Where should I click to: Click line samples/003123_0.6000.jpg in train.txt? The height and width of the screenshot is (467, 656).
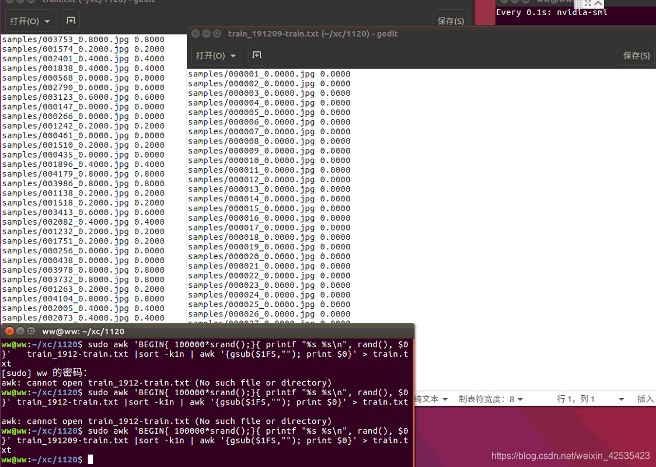point(83,97)
